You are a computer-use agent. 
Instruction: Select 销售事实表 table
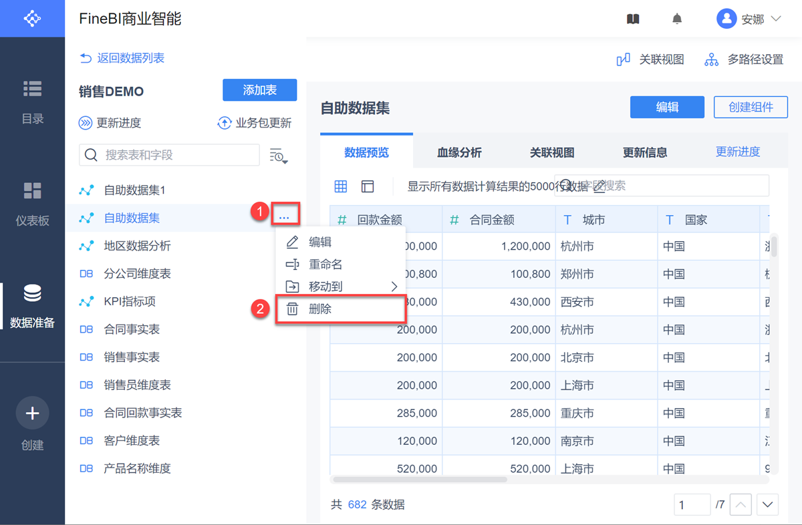132,357
